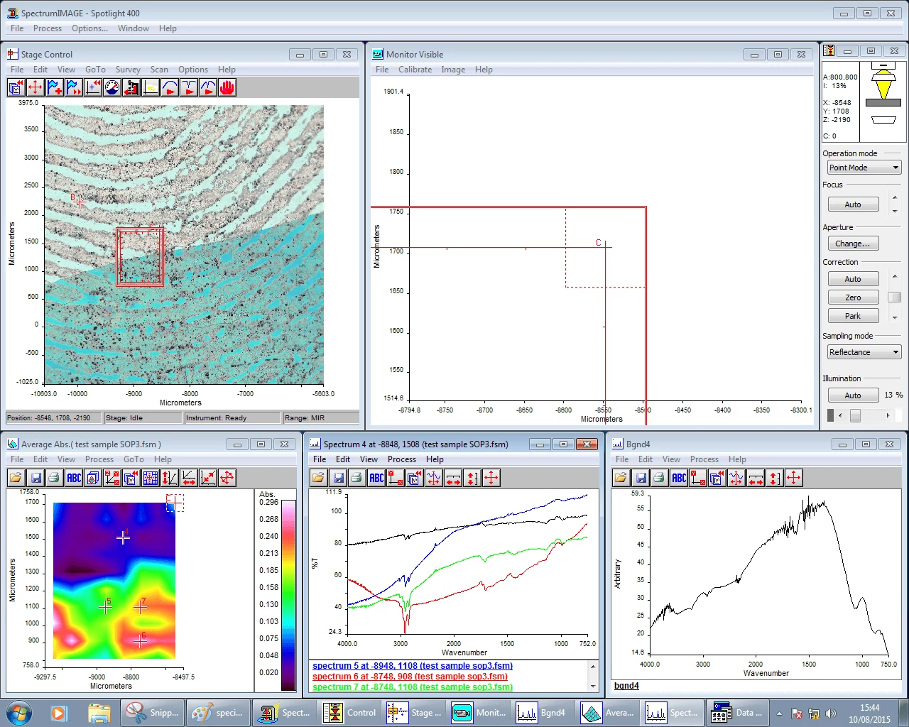Click the red hand stop icon

tap(227, 87)
